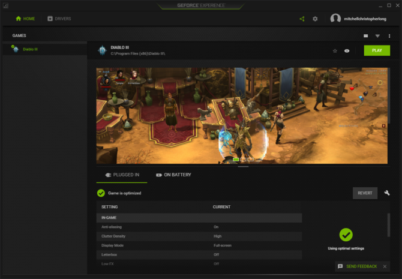Click the High value for Clutter Density
The image size is (402, 279).
217,236
